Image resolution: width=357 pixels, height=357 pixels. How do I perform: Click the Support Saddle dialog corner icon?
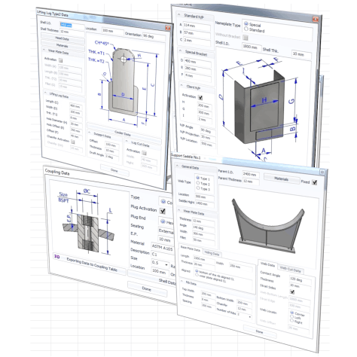(x=322, y=172)
